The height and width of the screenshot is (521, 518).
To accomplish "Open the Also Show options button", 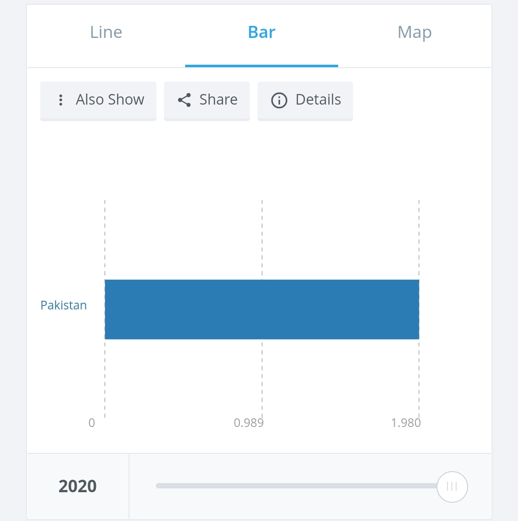I will click(98, 101).
